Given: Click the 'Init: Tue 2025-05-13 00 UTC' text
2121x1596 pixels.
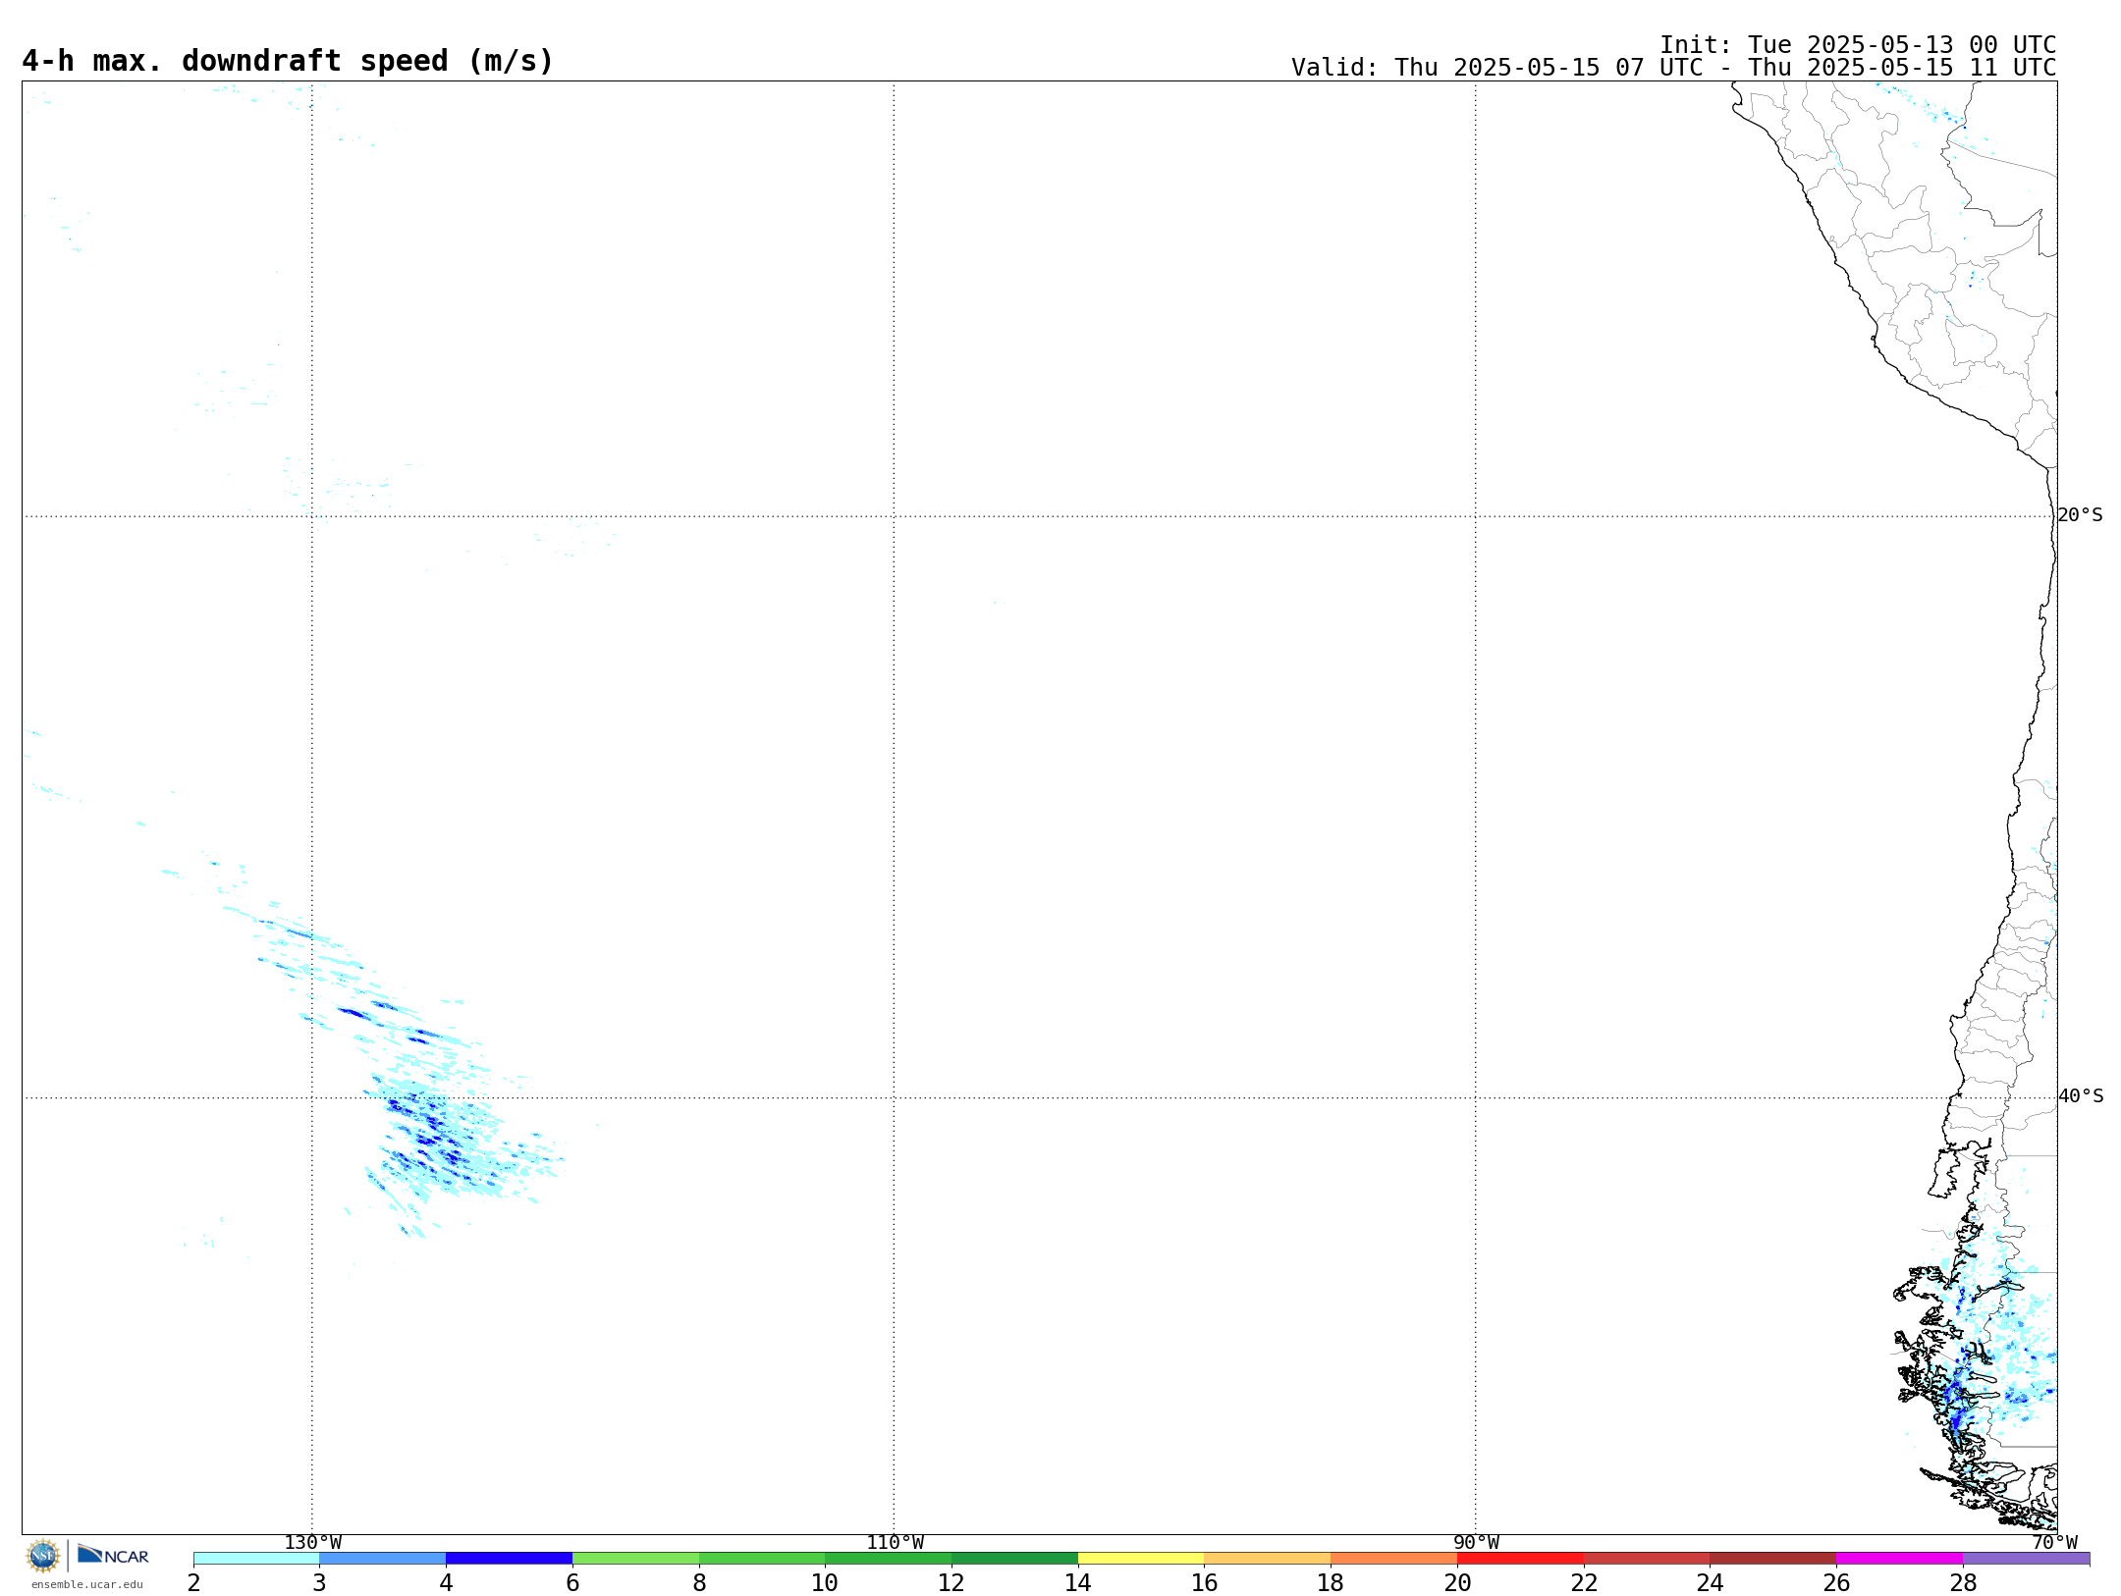Looking at the screenshot, I should [x=1858, y=45].
